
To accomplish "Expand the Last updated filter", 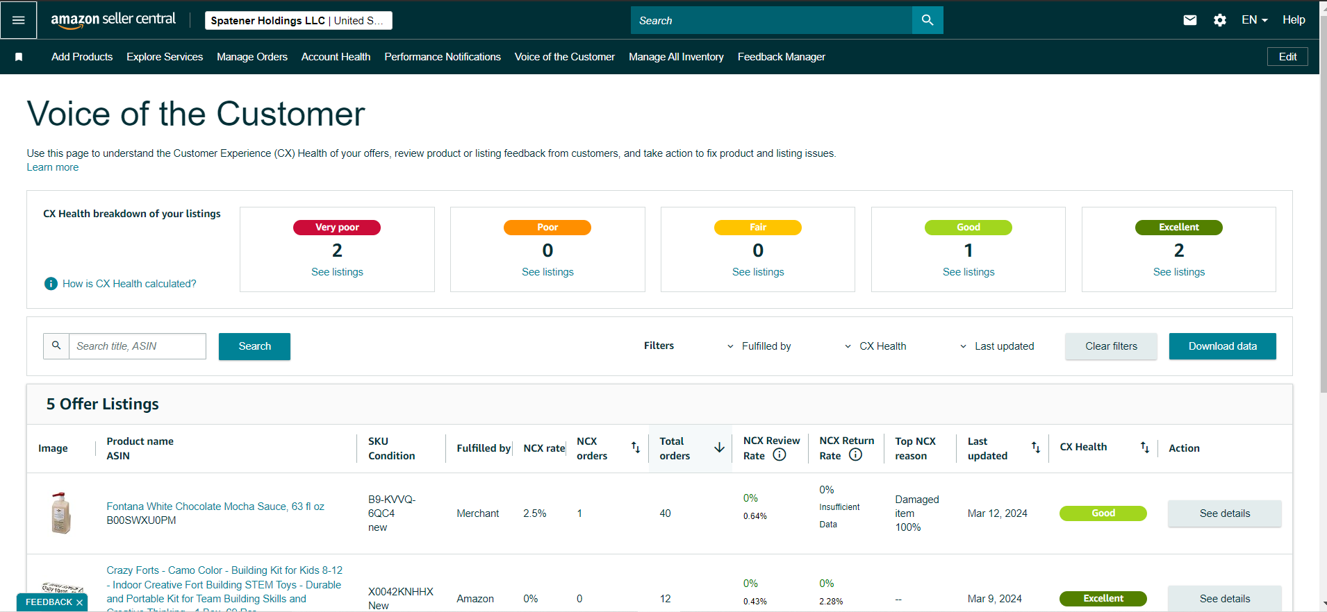I will (x=996, y=346).
